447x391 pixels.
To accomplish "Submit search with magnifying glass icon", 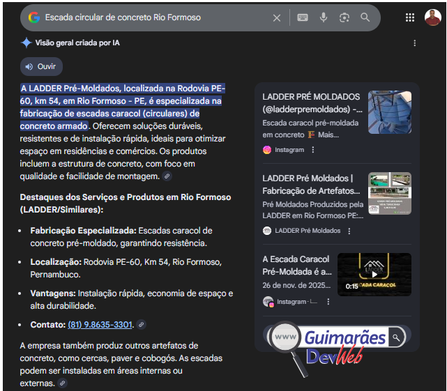I will (365, 17).
